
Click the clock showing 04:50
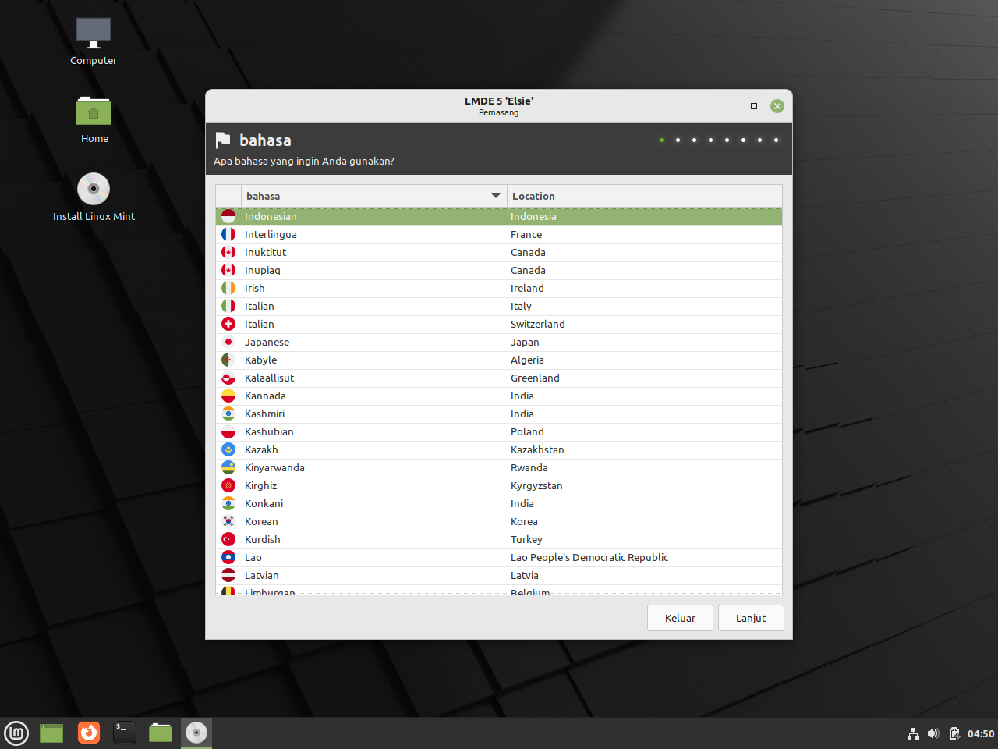point(981,733)
